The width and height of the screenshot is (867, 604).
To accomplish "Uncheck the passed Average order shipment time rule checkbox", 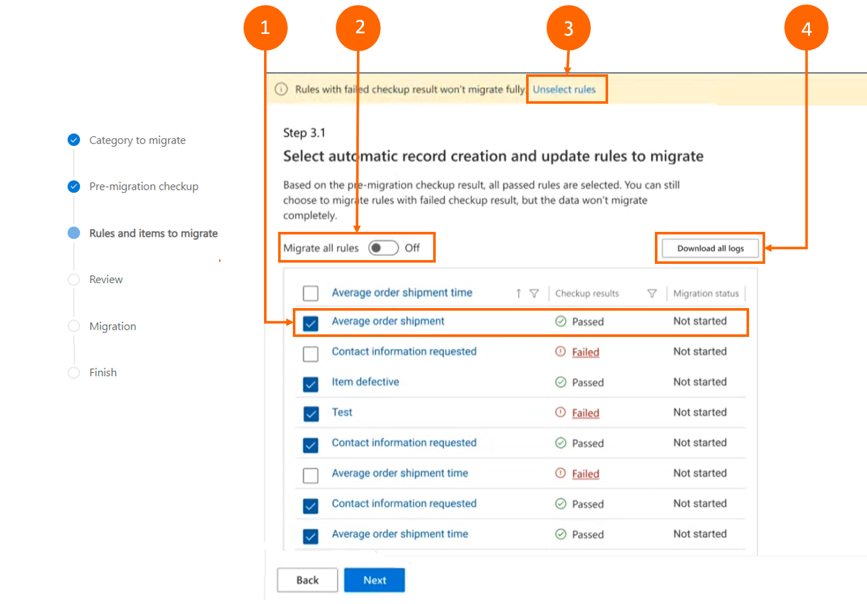I will click(x=311, y=536).
